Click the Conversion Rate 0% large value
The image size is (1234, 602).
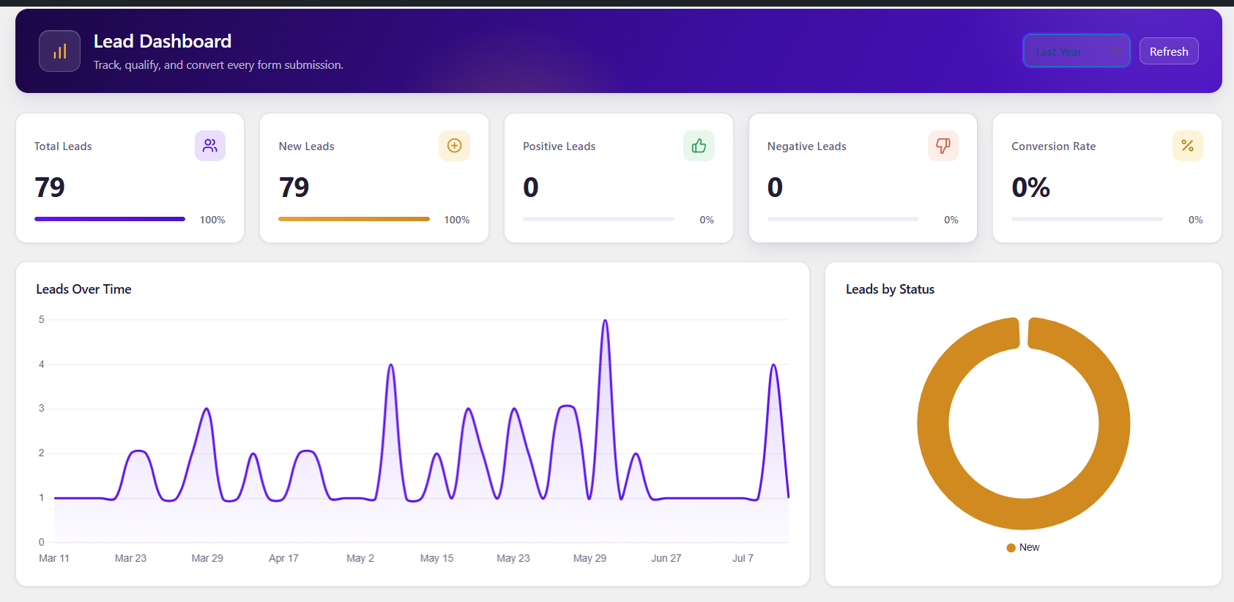click(x=1030, y=187)
